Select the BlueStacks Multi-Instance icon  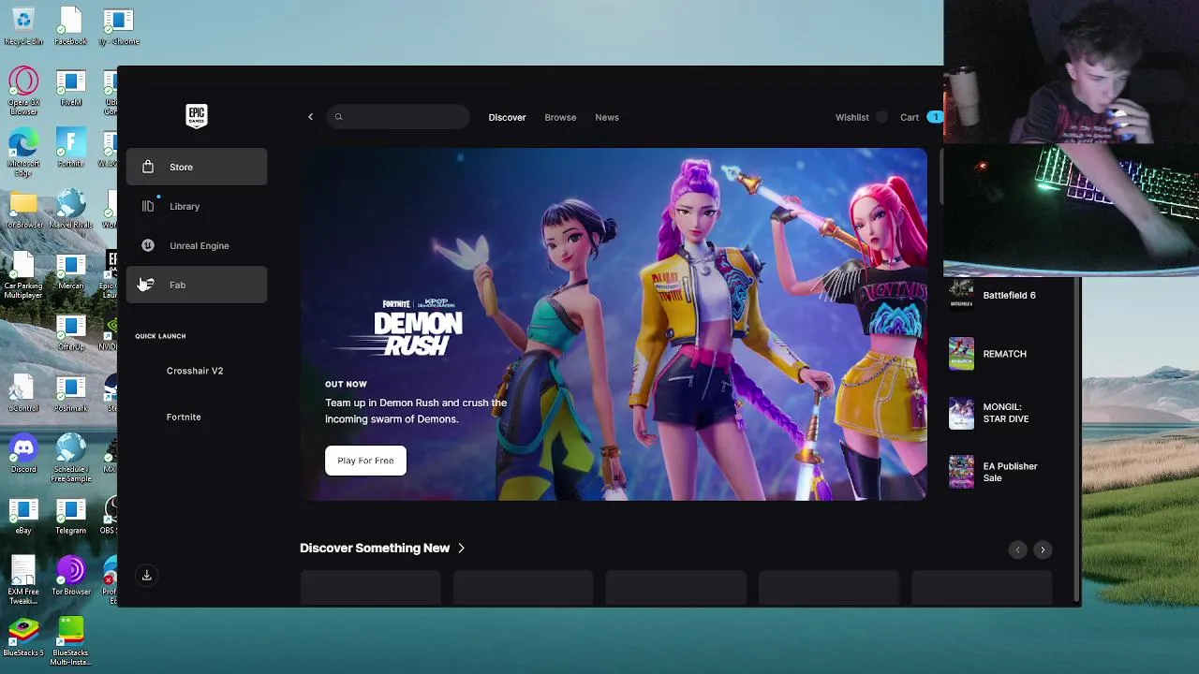[70, 642]
